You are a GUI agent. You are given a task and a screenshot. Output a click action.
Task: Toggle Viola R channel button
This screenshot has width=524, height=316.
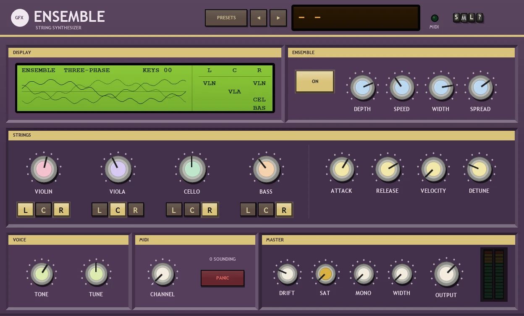[135, 210]
